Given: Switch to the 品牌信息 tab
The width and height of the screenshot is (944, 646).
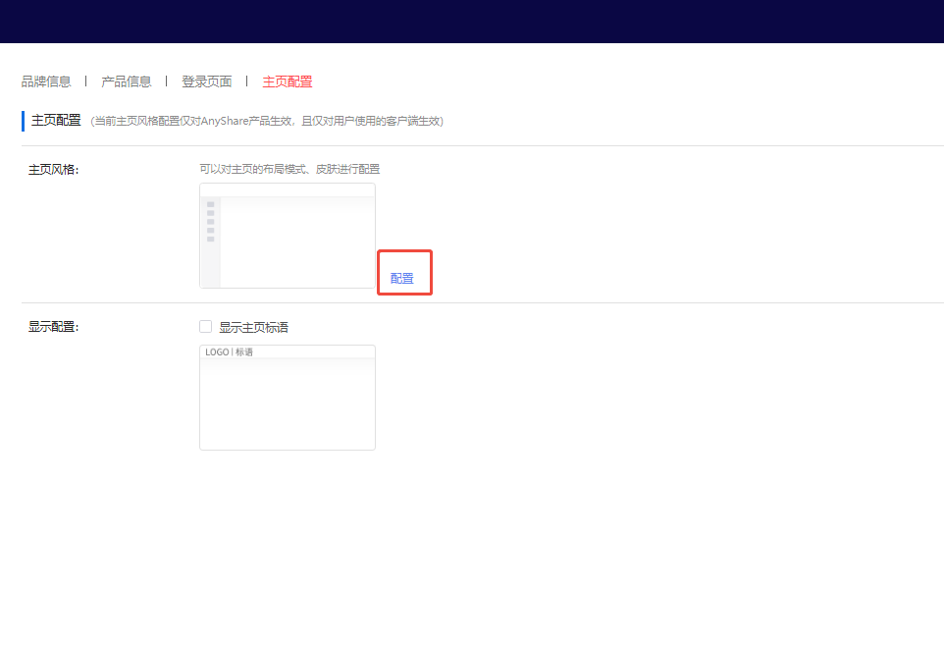Looking at the screenshot, I should click(47, 81).
